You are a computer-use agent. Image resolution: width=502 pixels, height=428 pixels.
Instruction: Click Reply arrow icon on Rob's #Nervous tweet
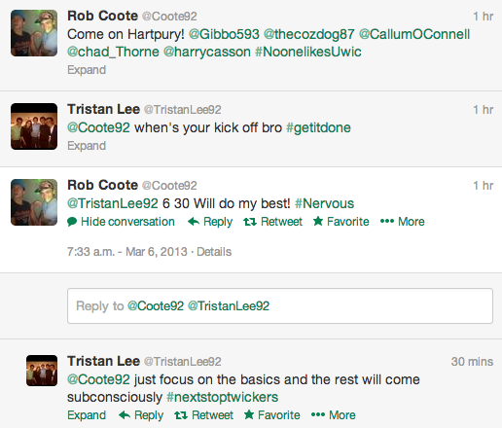tap(194, 222)
